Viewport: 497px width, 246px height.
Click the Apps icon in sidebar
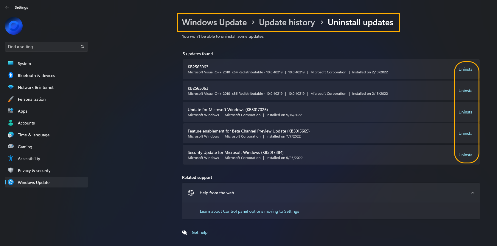click(11, 111)
